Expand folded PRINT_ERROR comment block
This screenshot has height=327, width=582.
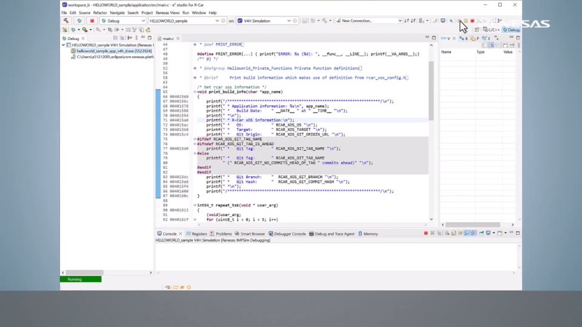coord(195,44)
